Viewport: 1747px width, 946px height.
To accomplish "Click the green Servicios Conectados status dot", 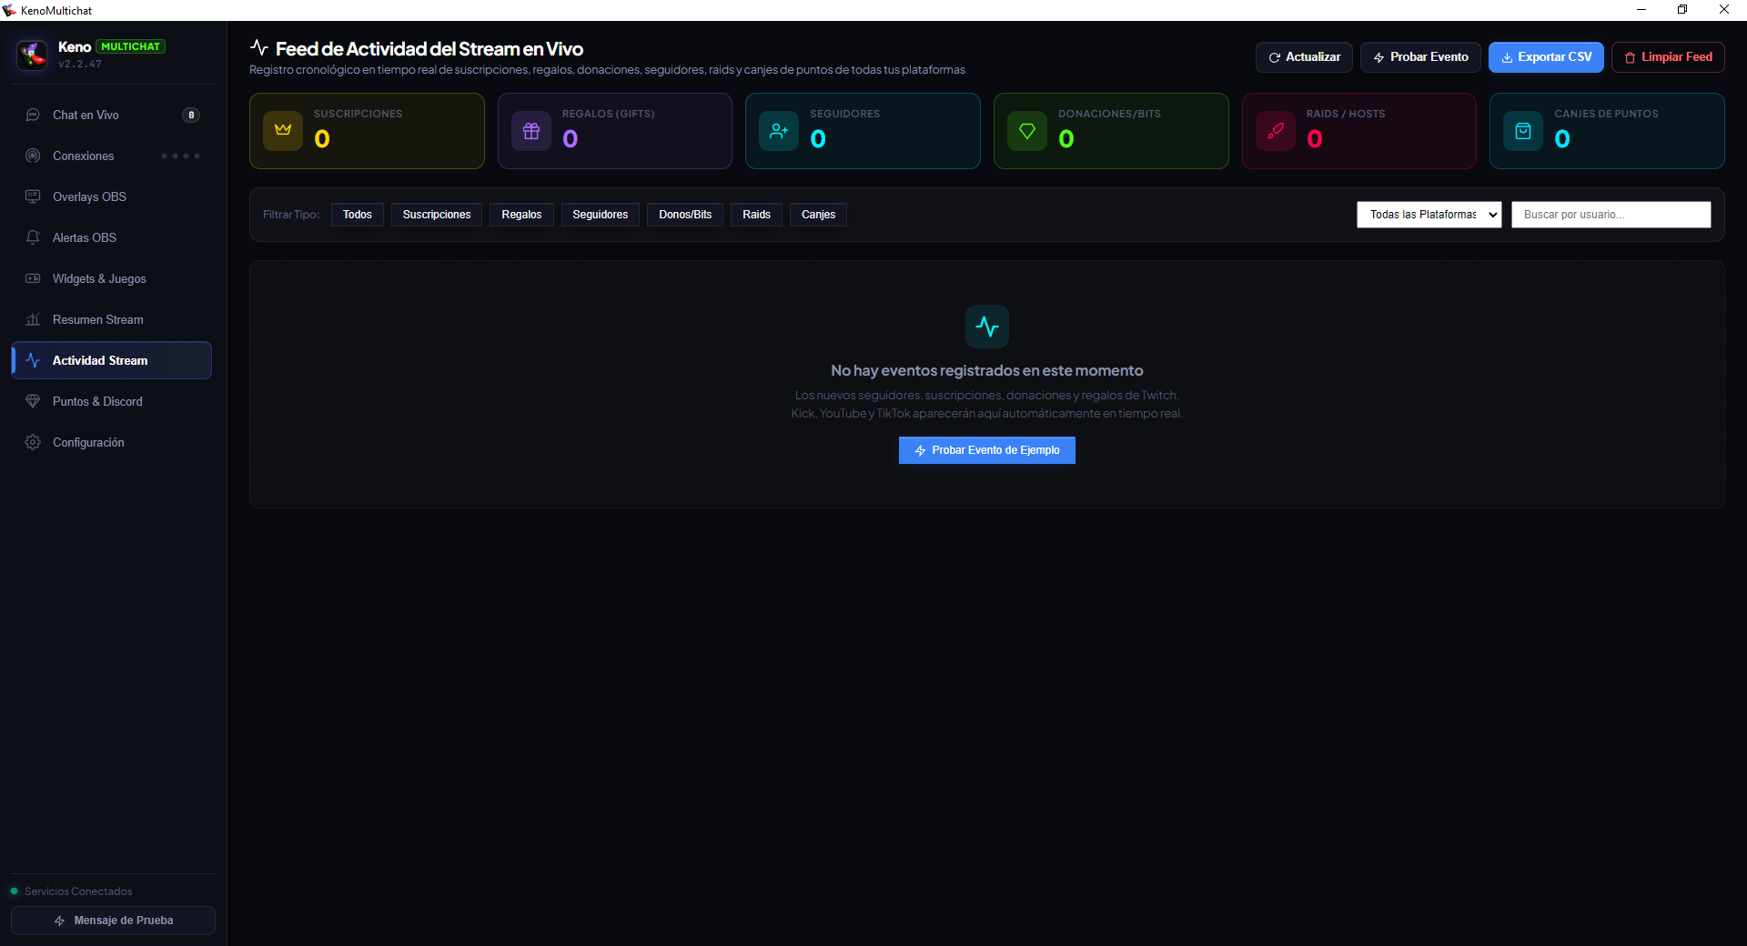I will [14, 891].
